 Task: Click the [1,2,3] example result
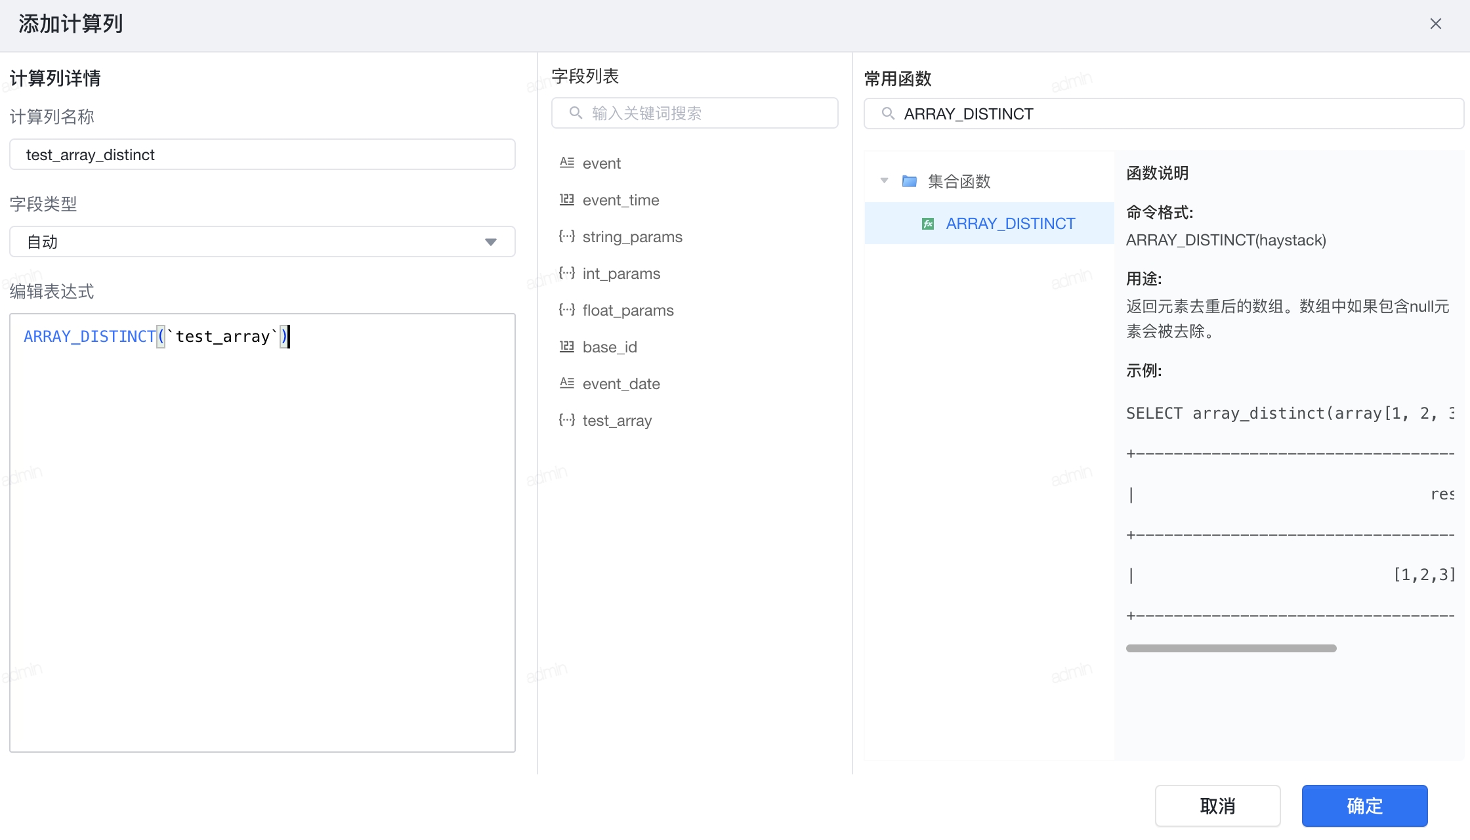click(x=1424, y=575)
